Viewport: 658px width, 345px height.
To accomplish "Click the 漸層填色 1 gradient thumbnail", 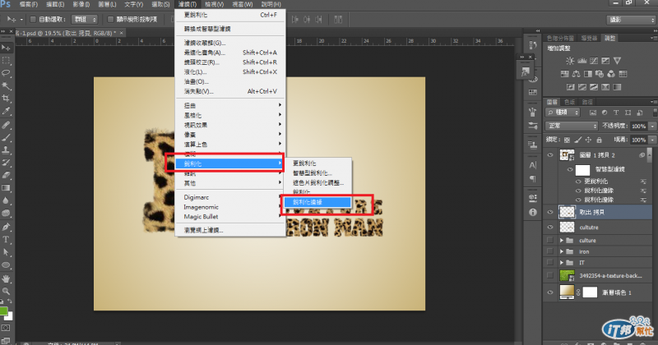I will (567, 292).
